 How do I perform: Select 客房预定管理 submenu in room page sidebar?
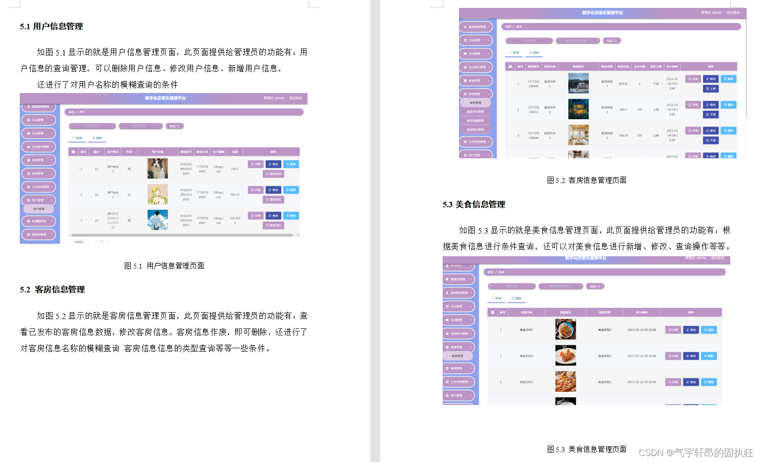[x=475, y=130]
